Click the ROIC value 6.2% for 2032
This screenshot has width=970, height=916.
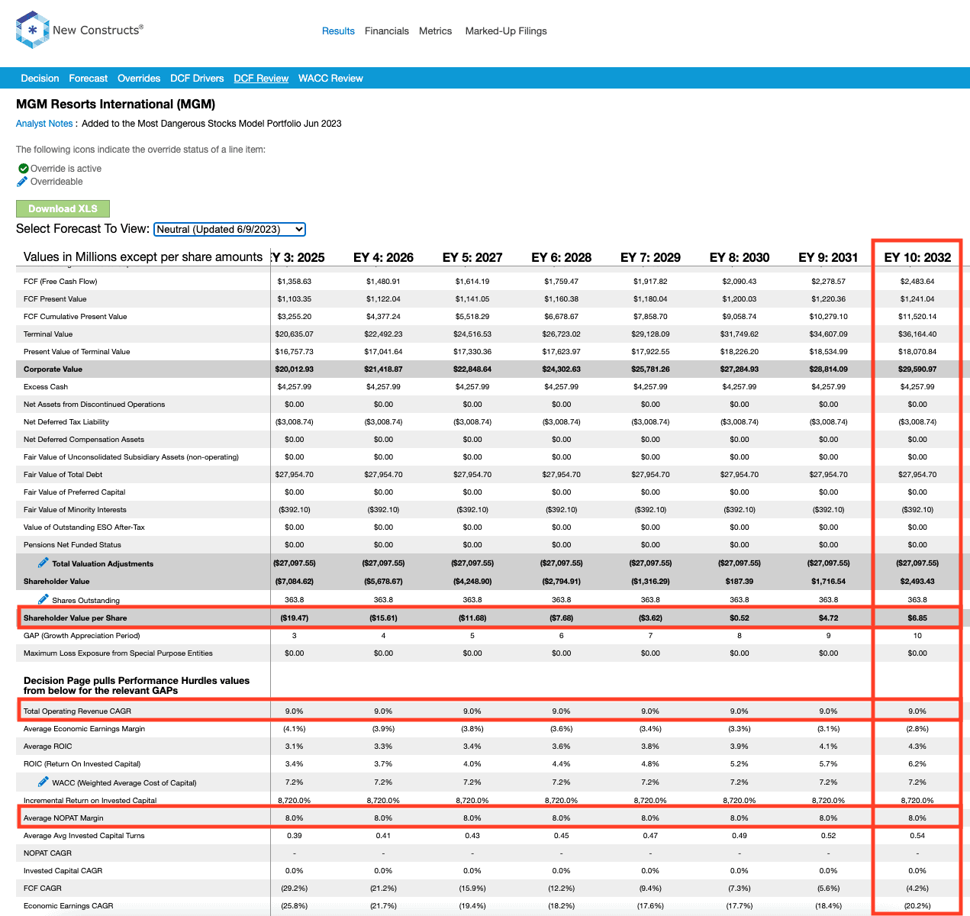(x=917, y=764)
